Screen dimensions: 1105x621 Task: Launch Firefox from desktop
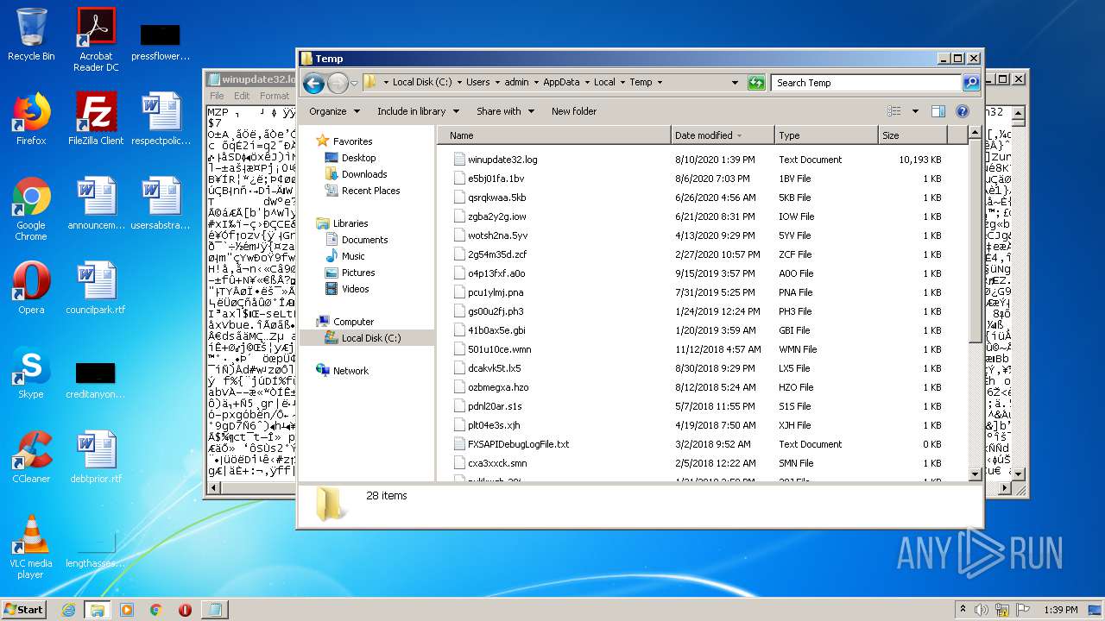(x=31, y=119)
